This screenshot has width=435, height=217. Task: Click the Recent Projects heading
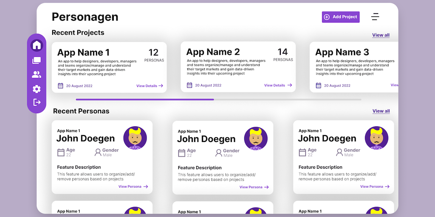tap(78, 33)
